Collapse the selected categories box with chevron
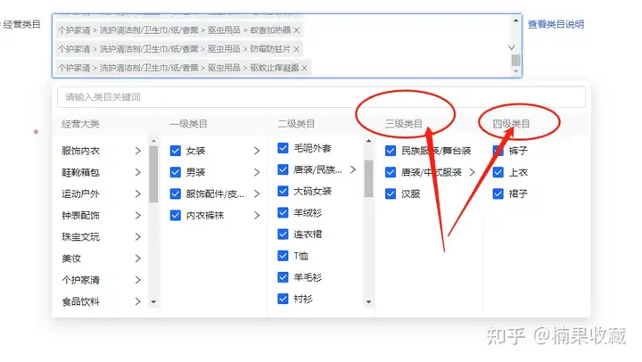Image resolution: width=642 pixels, height=362 pixels. 512,47
